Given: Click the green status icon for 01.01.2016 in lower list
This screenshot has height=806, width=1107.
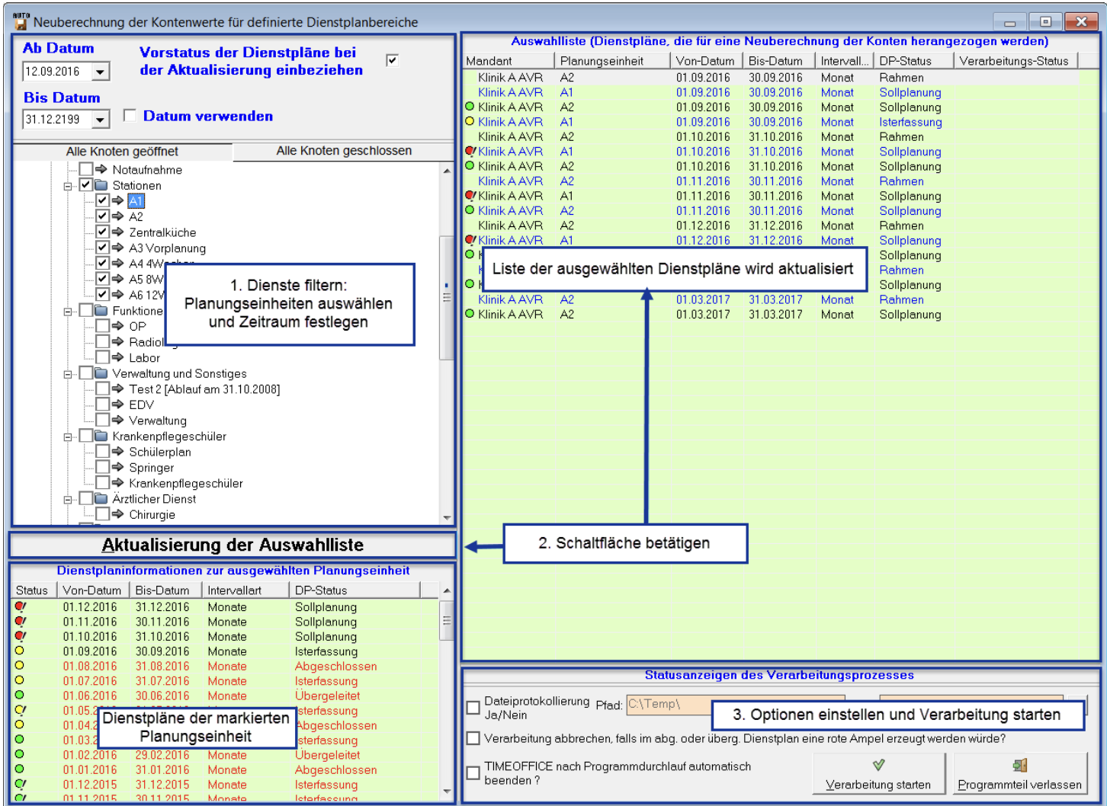Looking at the screenshot, I should pyautogui.click(x=20, y=769).
